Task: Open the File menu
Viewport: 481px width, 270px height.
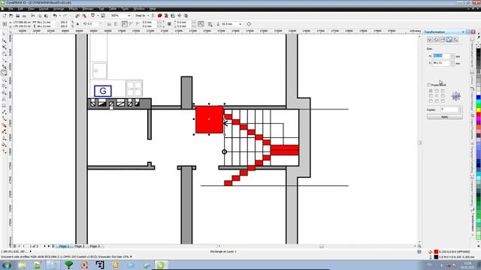Action: (11, 9)
